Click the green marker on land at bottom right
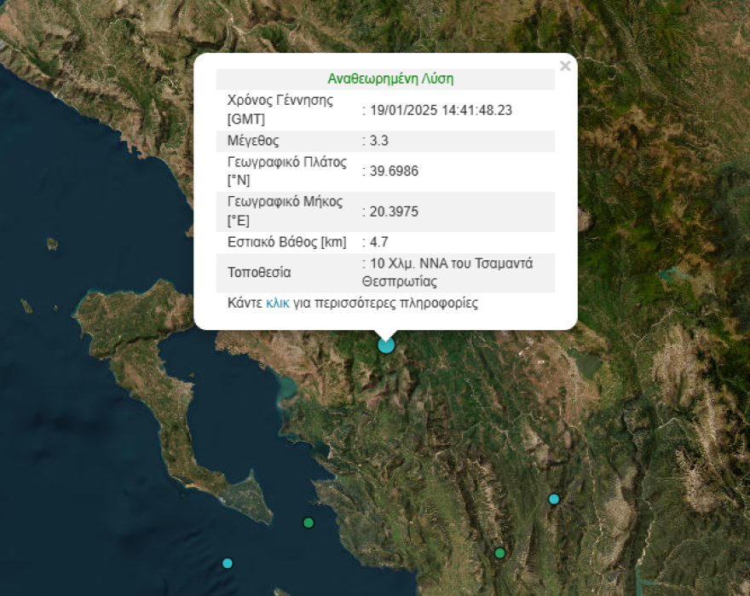This screenshot has height=596, width=750. tap(500, 553)
